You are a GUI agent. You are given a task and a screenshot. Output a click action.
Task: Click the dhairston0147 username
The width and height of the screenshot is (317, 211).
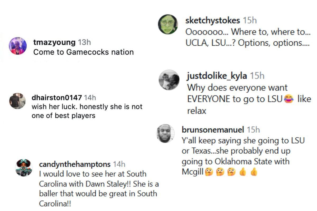[57, 98]
